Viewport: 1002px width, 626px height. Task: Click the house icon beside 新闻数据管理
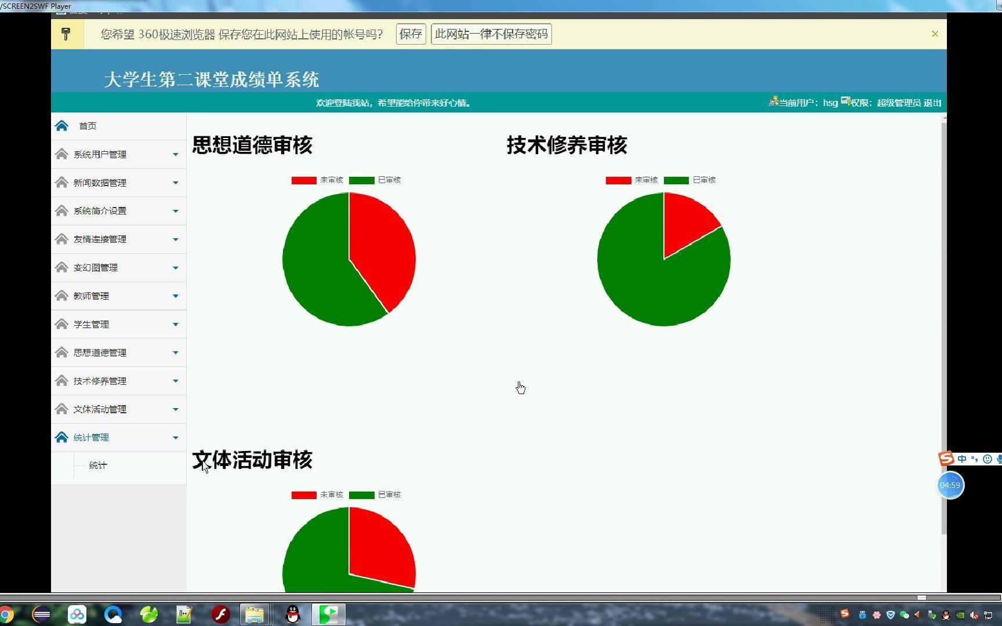(x=61, y=183)
